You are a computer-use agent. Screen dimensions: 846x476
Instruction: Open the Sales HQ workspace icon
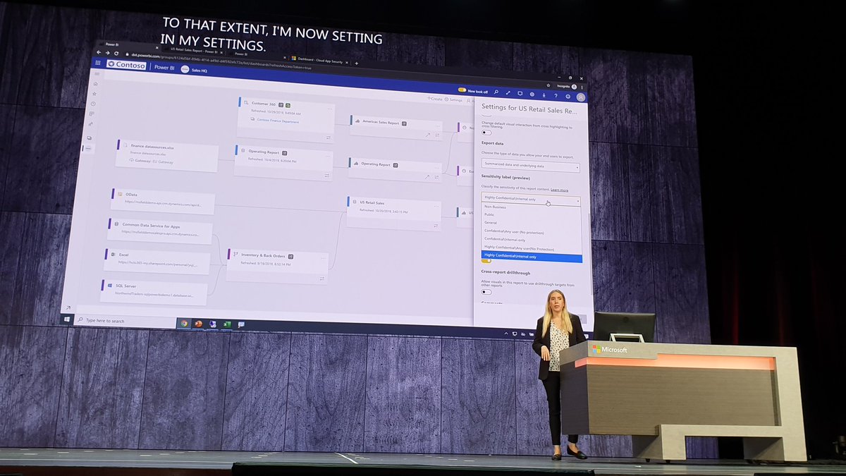click(185, 68)
